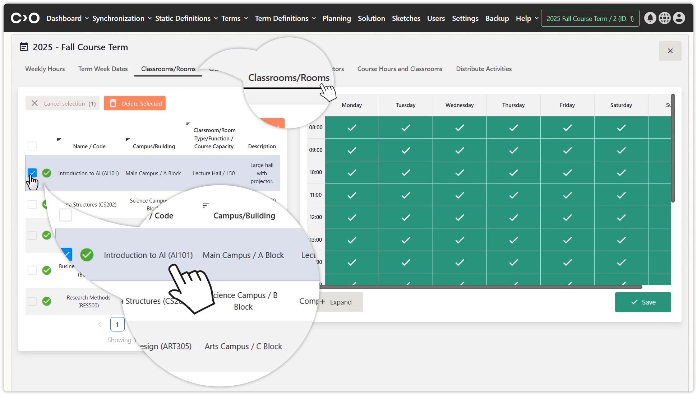This screenshot has width=697, height=395.
Task: Click the horizontal scrollbar under timetable
Action: point(480,287)
